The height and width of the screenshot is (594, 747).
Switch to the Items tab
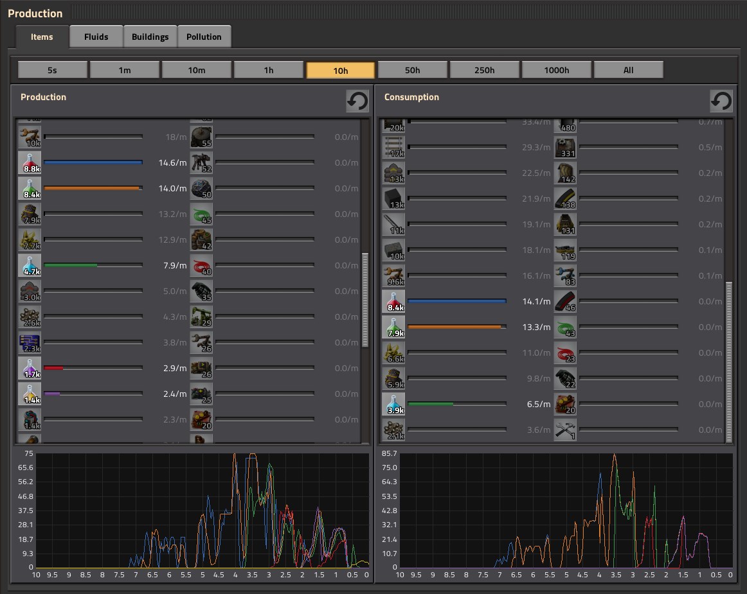click(42, 37)
